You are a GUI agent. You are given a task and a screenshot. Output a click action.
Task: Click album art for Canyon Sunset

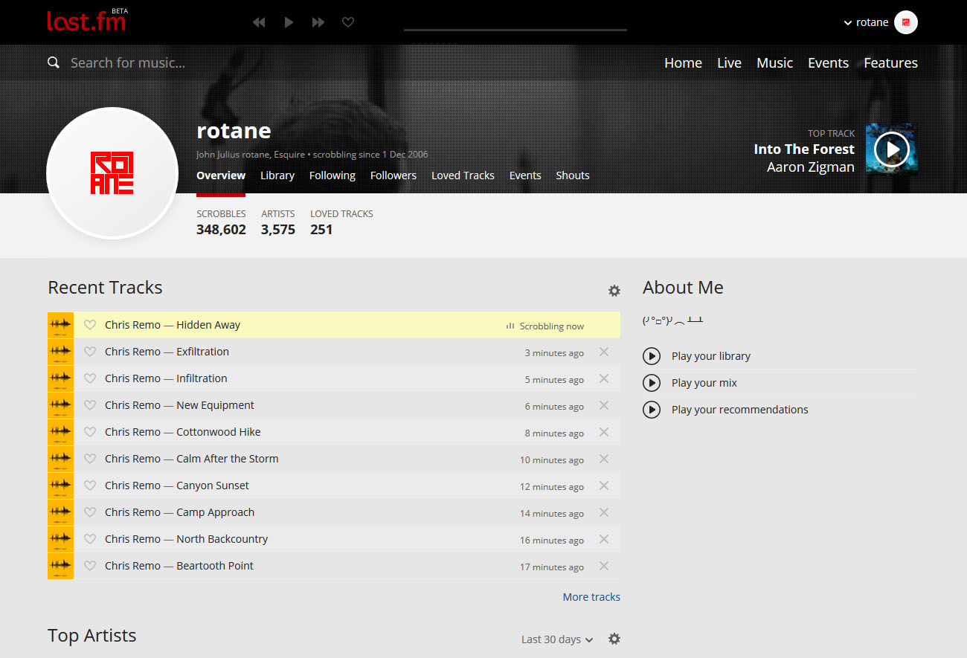[x=60, y=486]
